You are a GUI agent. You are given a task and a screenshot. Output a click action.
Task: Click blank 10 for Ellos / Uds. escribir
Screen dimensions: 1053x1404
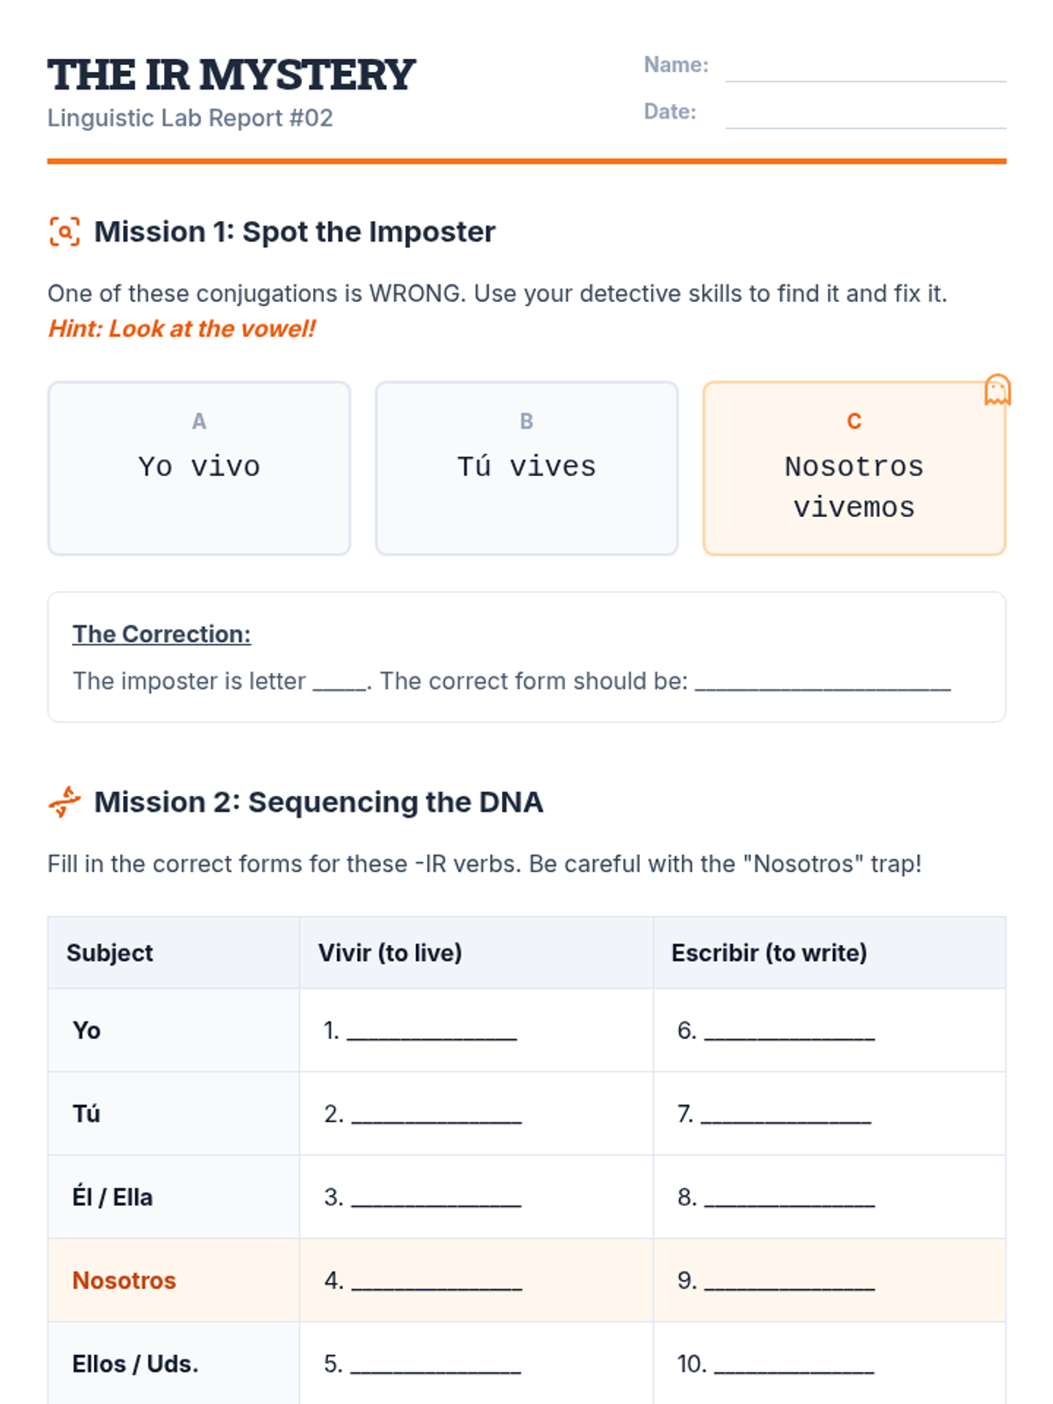coord(794,1365)
